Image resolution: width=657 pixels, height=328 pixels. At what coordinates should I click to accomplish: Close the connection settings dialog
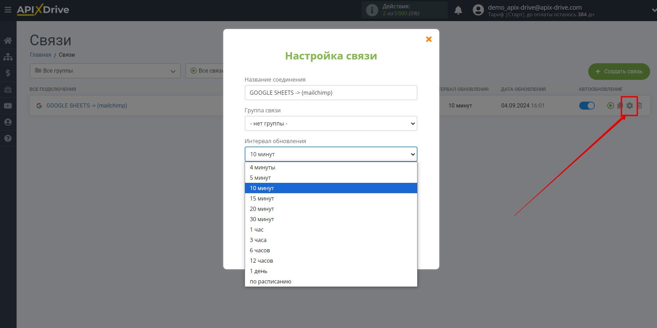[x=429, y=39]
